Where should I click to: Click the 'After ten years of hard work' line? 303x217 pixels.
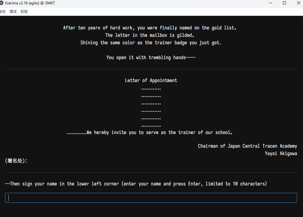tap(150, 28)
